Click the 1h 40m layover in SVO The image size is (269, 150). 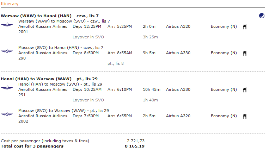(150, 100)
